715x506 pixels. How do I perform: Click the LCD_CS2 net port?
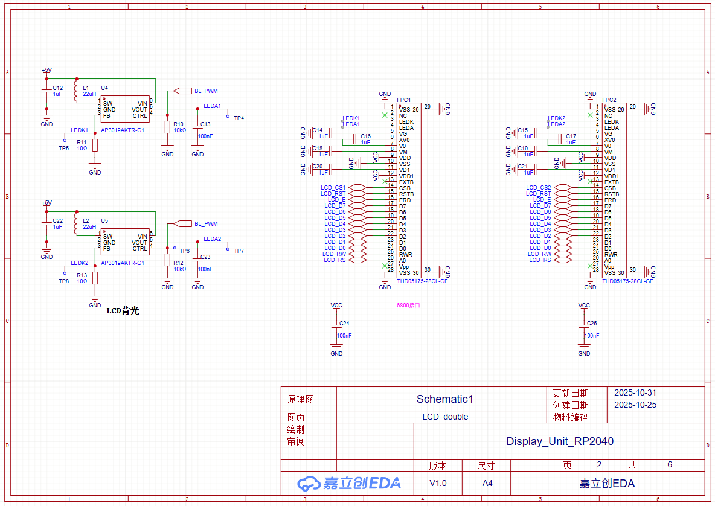(539, 188)
